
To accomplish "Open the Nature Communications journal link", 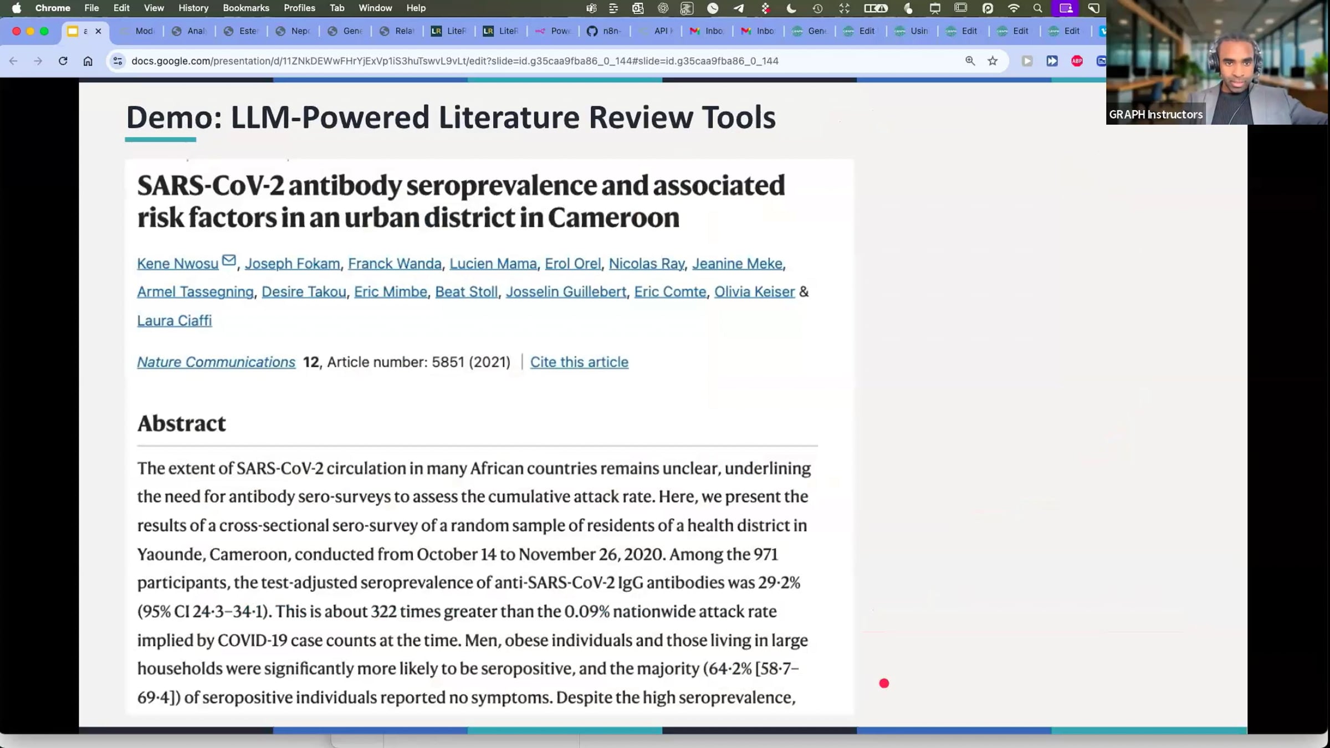I will [x=216, y=362].
